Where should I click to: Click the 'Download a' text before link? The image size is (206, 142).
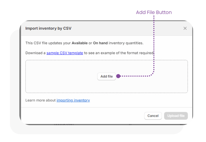coord(35,53)
